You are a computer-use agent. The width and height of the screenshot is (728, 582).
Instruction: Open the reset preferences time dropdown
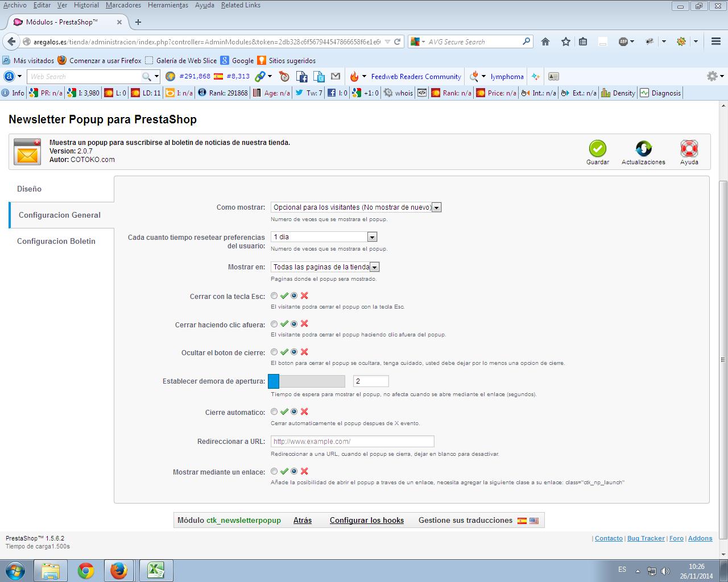pyautogui.click(x=324, y=237)
